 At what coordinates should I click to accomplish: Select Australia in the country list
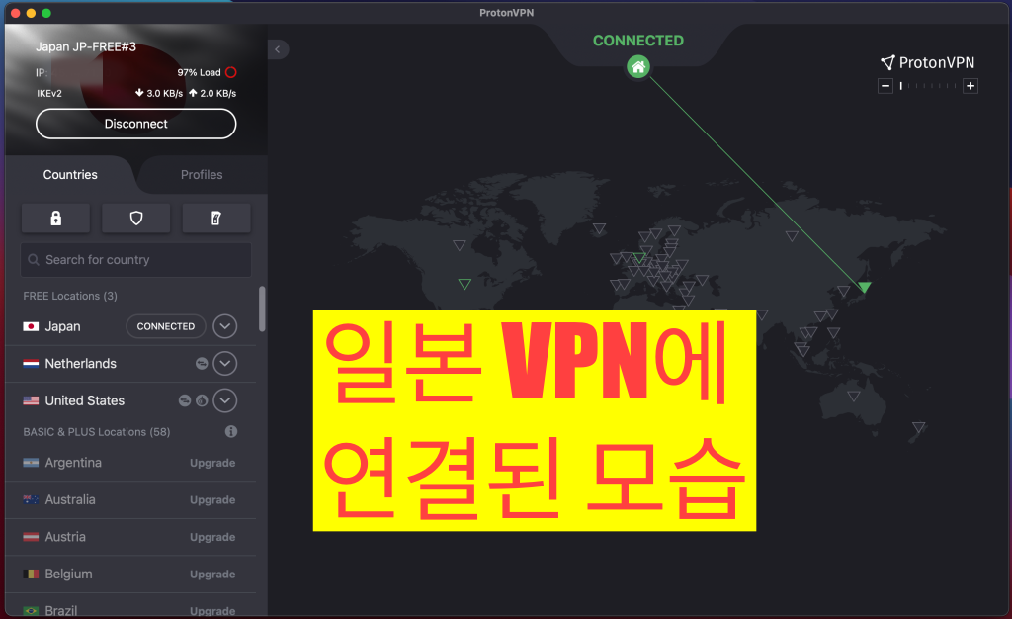[70, 499]
